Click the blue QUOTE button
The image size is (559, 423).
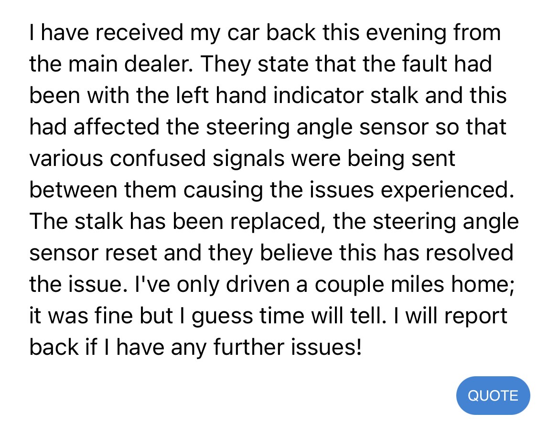click(493, 395)
